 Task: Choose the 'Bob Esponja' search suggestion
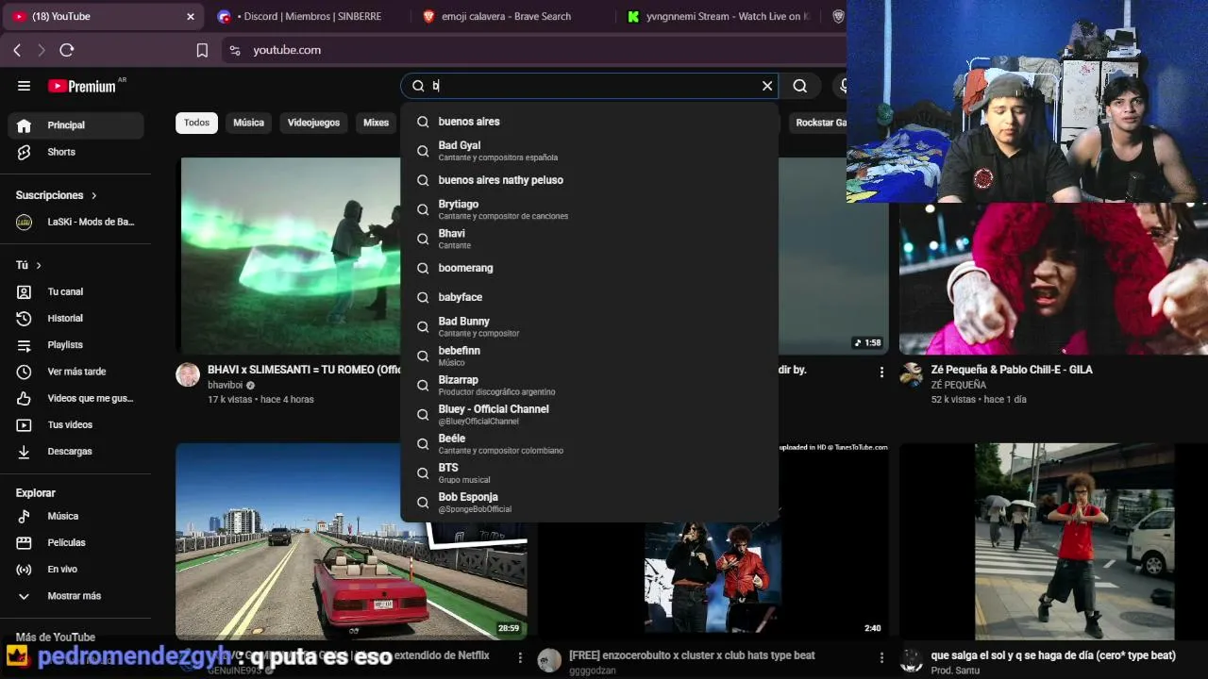point(590,502)
